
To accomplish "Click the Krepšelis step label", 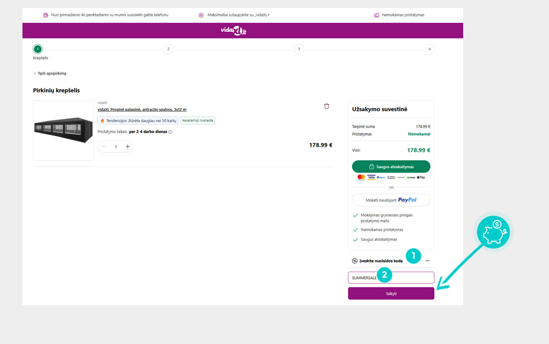I will [x=40, y=58].
